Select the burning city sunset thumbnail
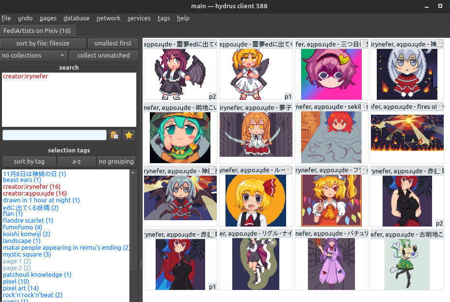450x302 pixels. (x=407, y=132)
